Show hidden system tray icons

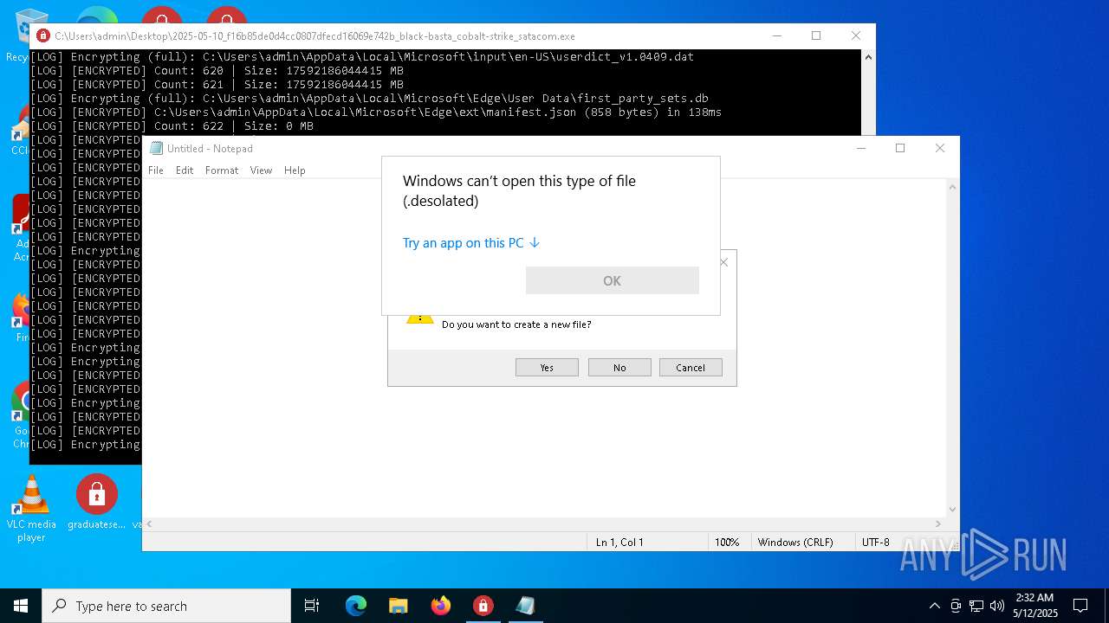click(934, 606)
